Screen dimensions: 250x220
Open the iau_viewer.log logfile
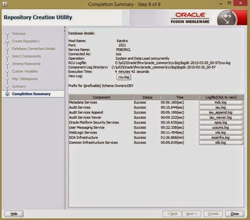(x=221, y=117)
